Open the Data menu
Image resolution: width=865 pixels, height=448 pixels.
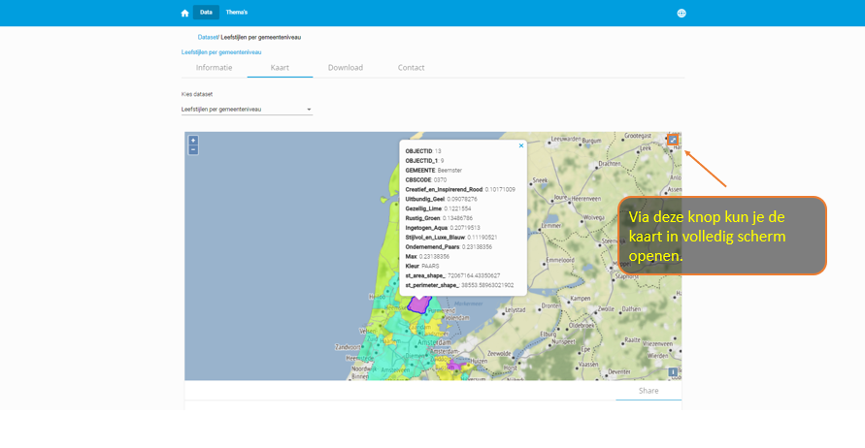pos(206,13)
